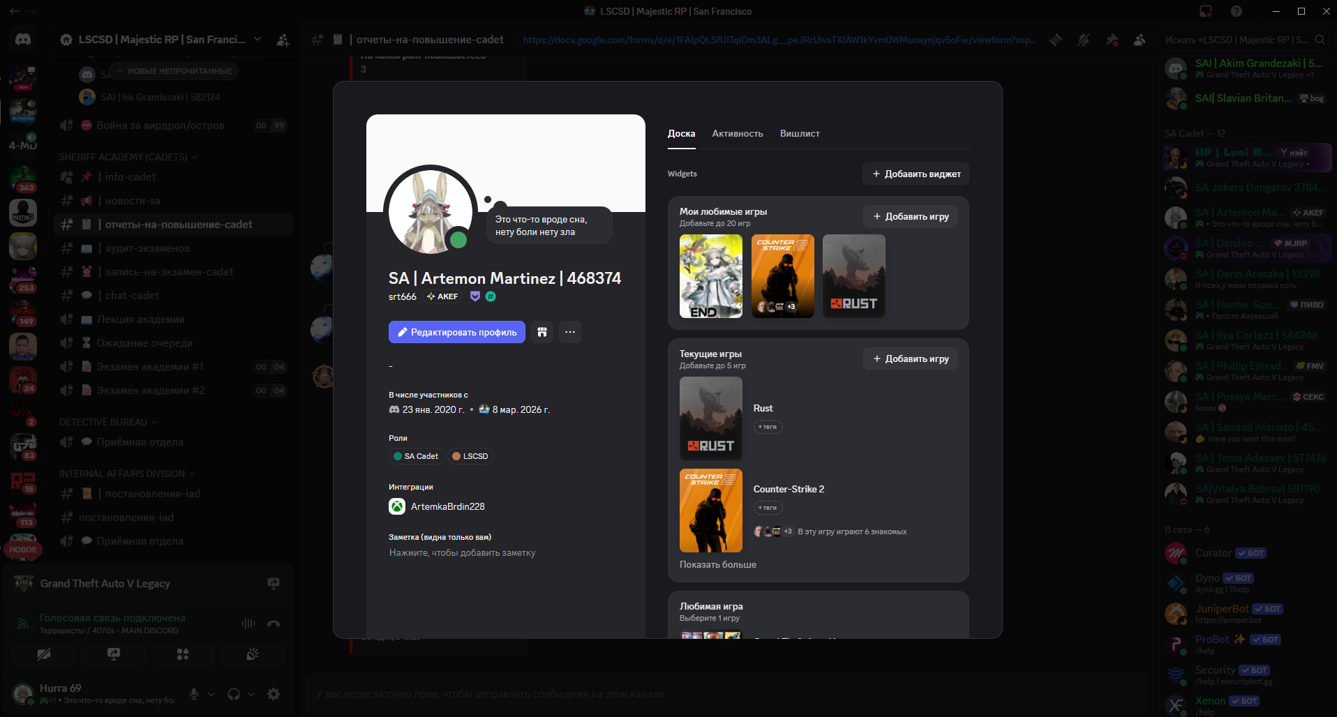
Task: Click the Добавить виджет button
Action: pos(916,174)
